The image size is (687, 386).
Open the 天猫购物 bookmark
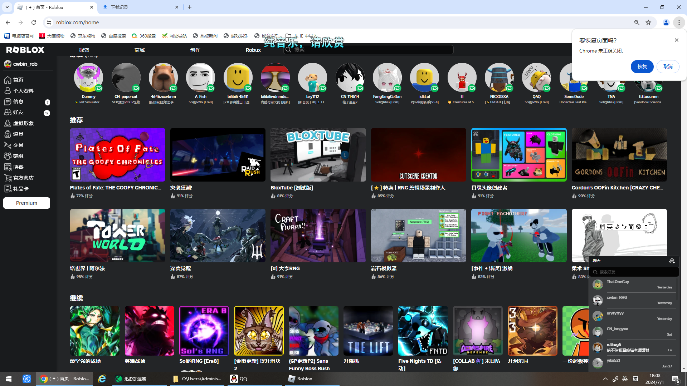tap(52, 36)
